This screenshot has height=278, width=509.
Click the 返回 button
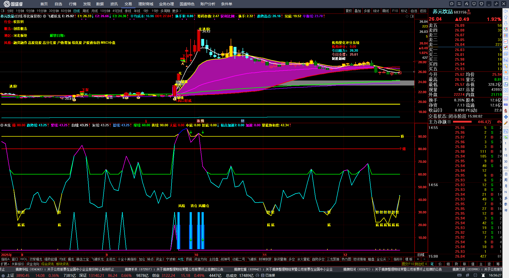click(423, 11)
